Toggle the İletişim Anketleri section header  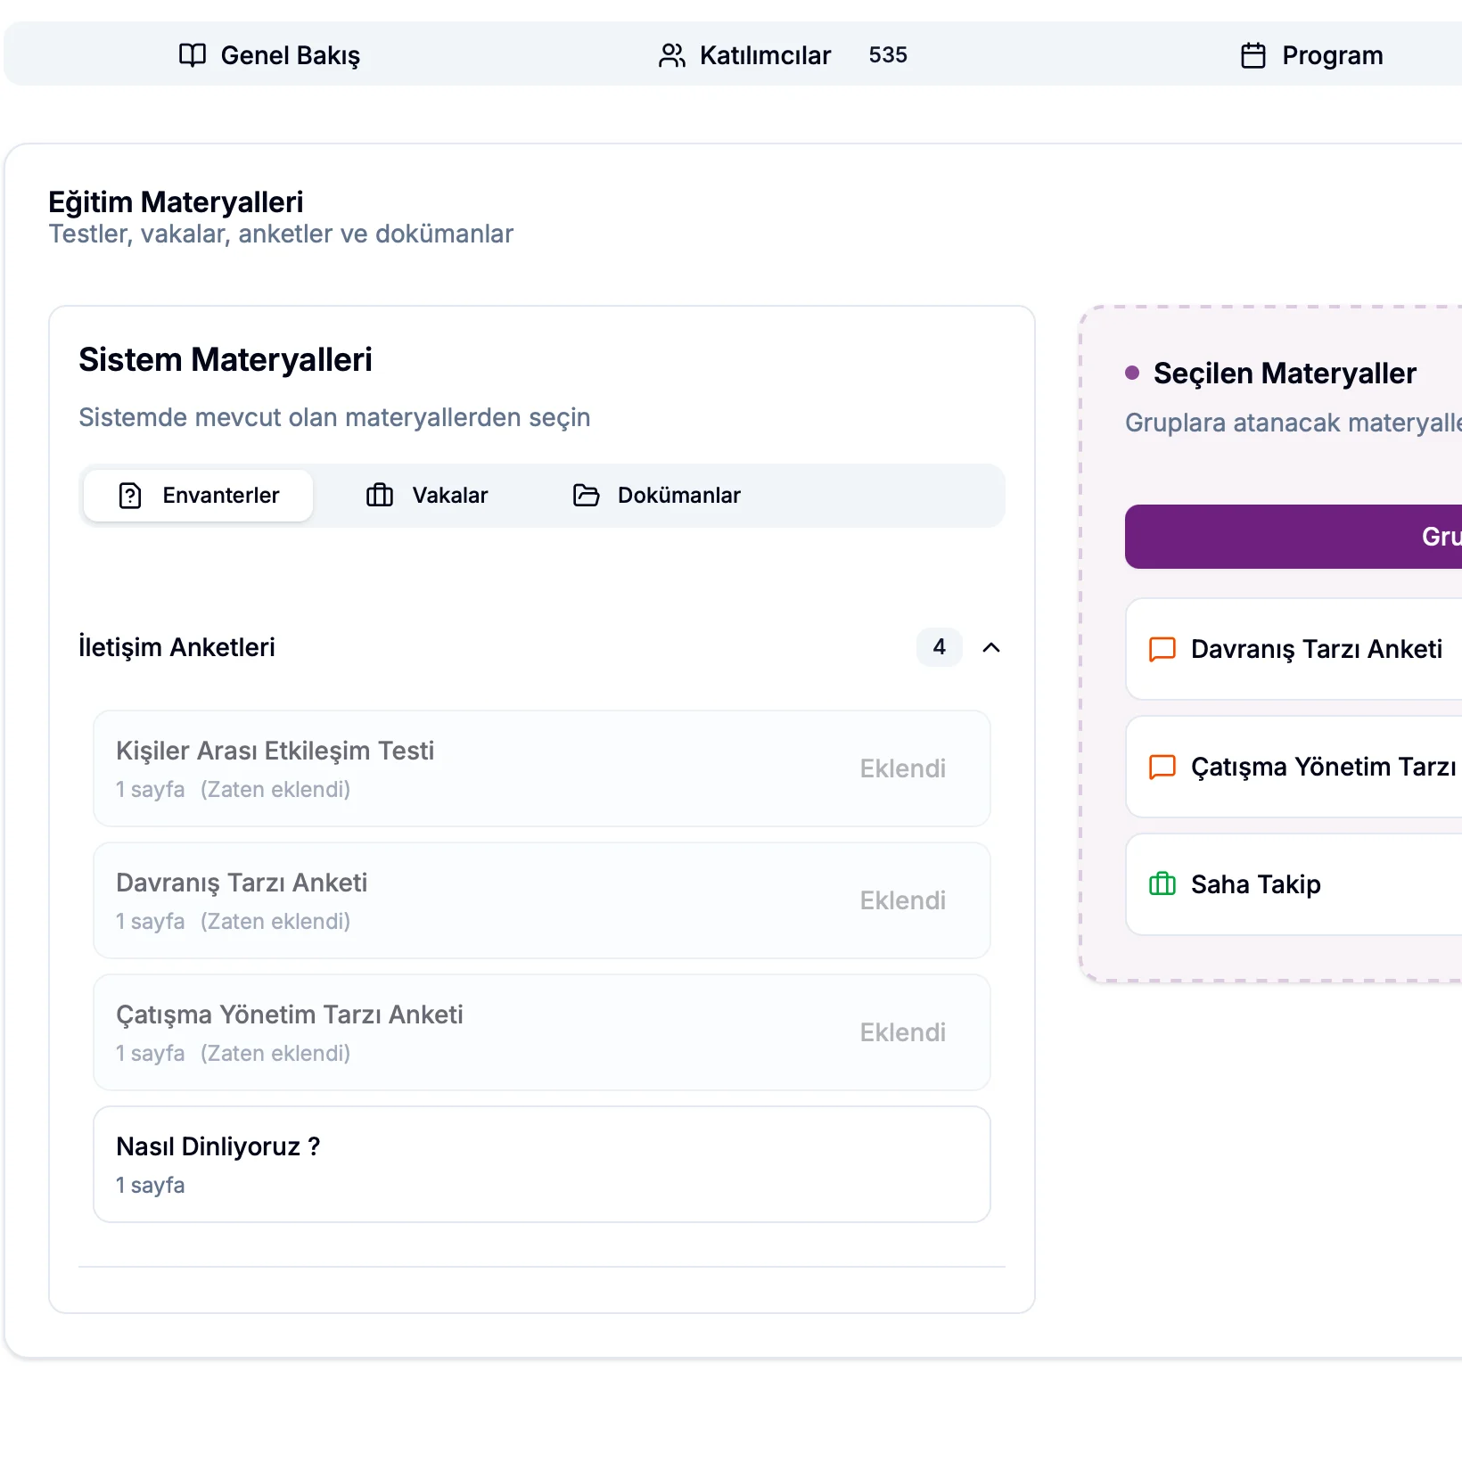coord(177,647)
